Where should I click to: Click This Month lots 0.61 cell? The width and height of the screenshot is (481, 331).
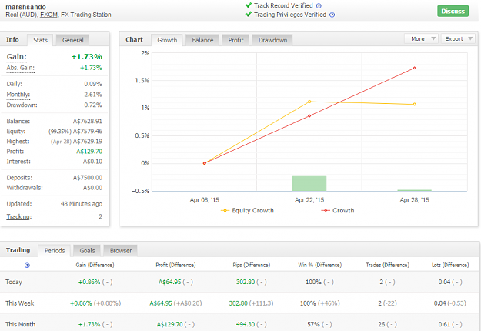pyautogui.click(x=450, y=324)
